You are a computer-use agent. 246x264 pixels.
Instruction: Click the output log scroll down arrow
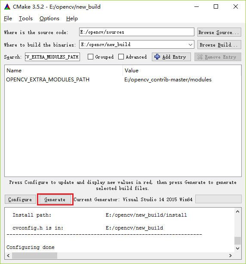point(237,248)
